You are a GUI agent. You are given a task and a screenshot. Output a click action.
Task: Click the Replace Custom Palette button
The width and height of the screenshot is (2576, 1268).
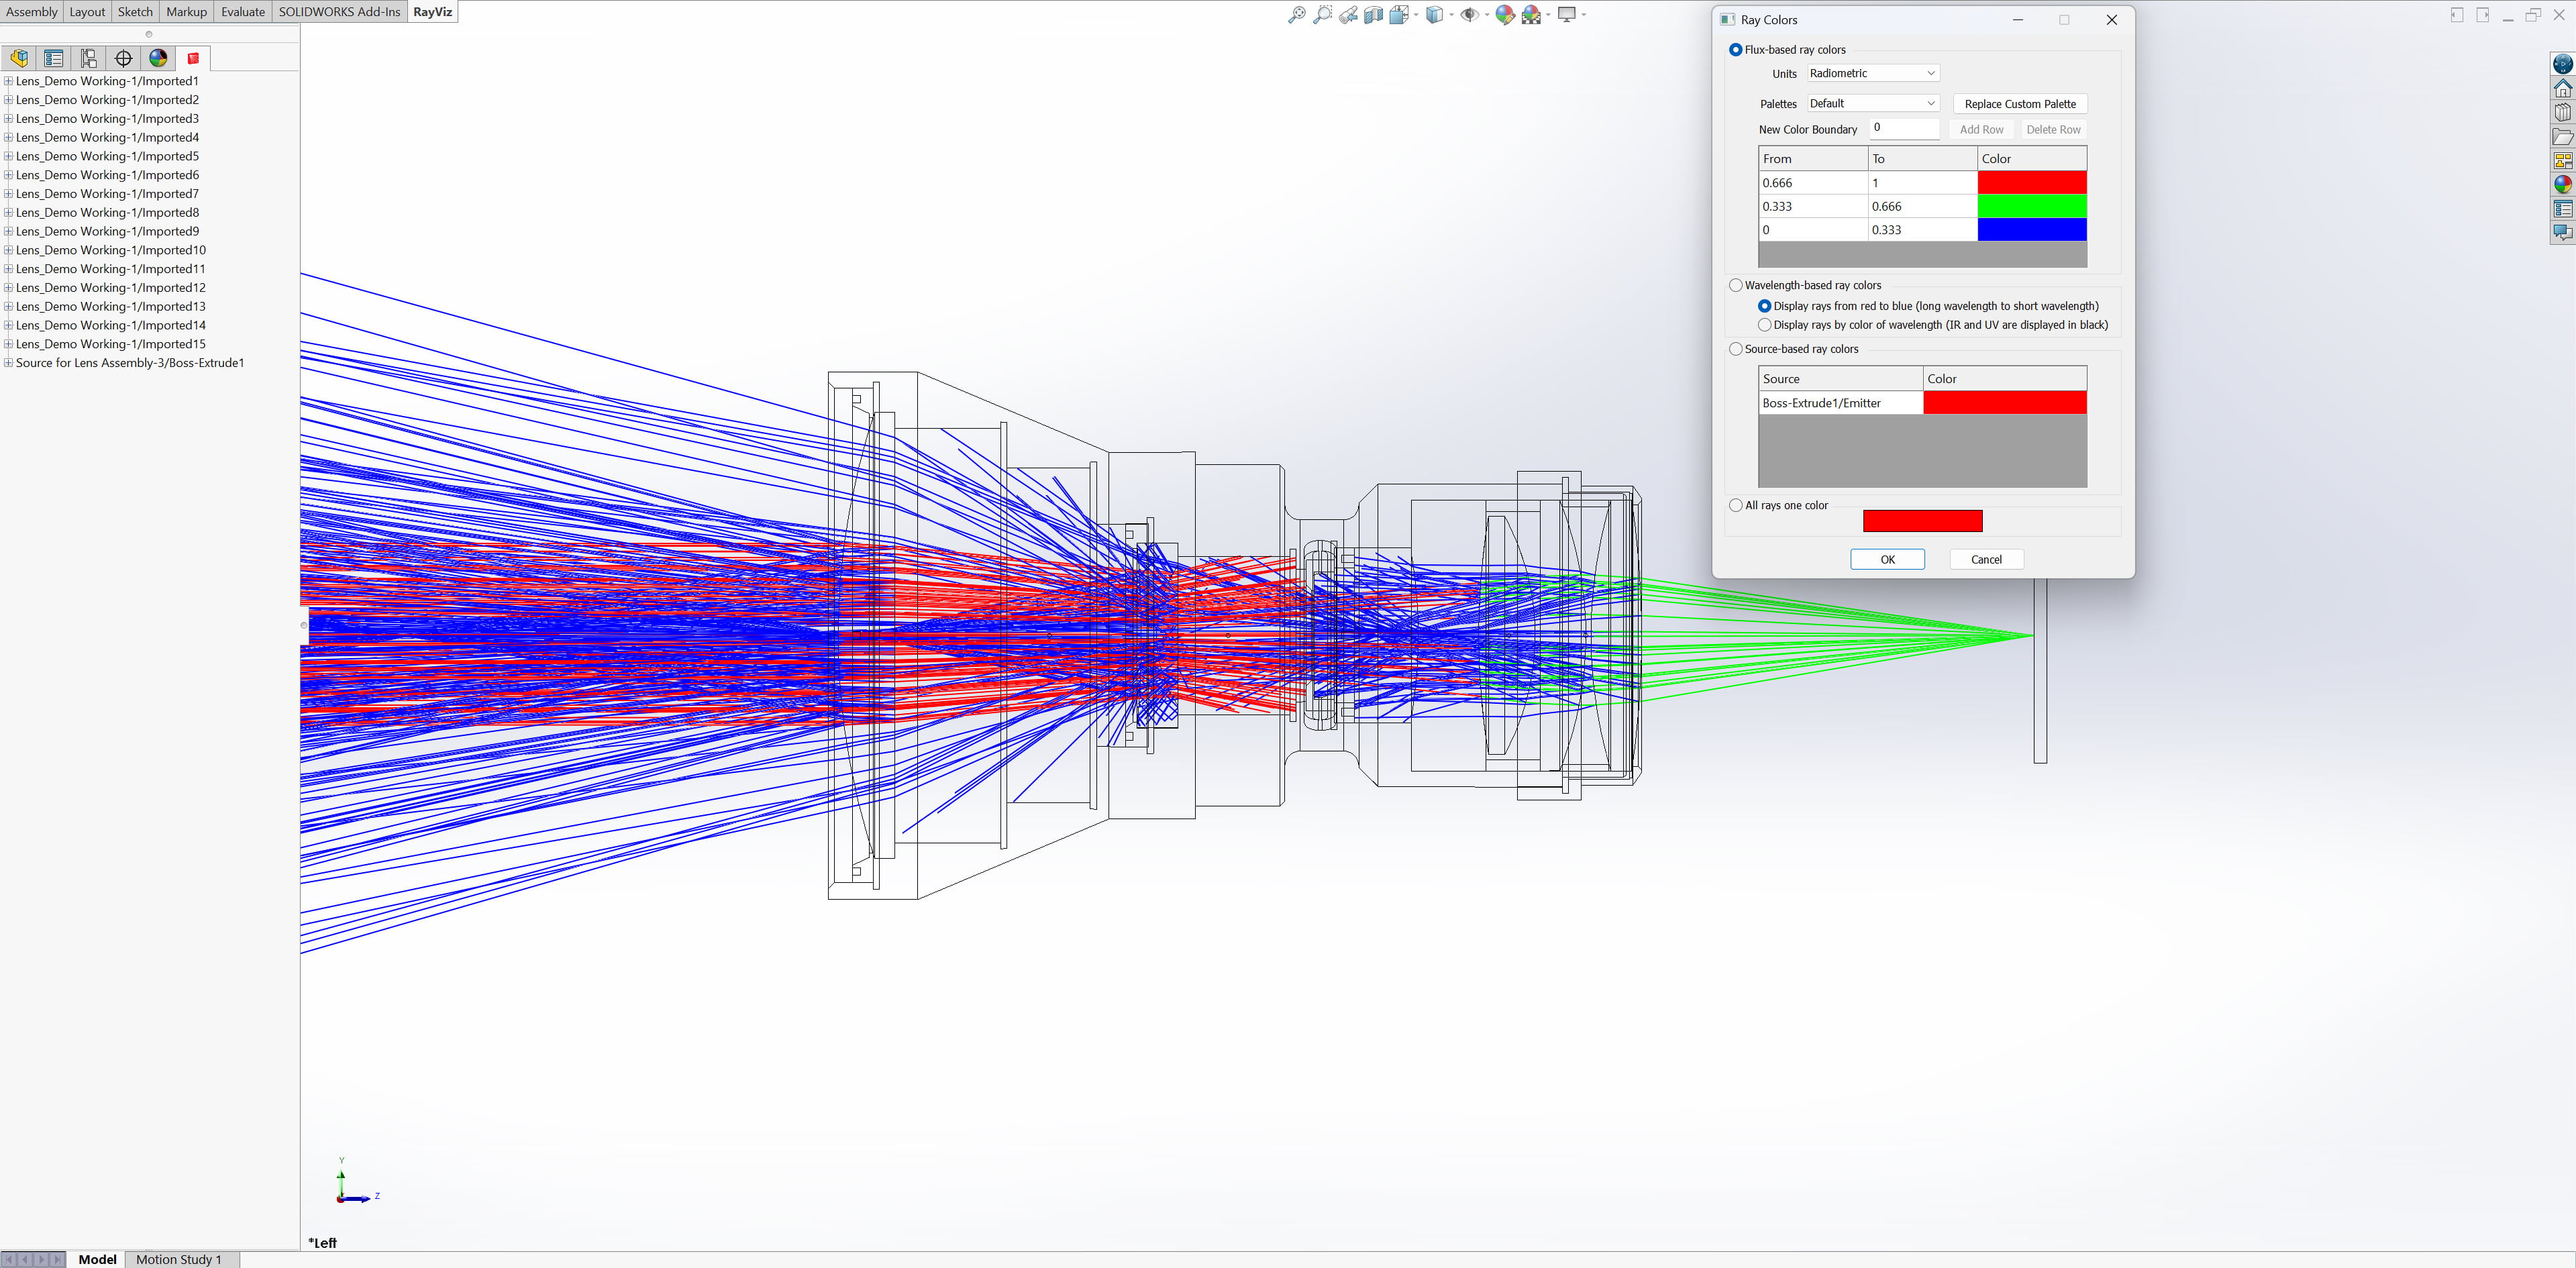2020,104
